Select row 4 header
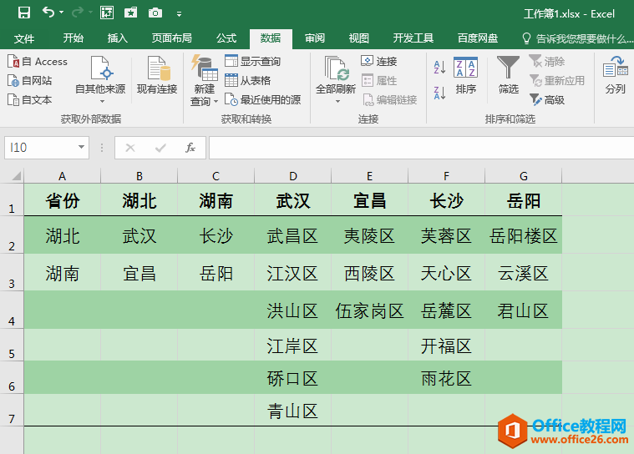Image resolution: width=634 pixels, height=454 pixels. pyautogui.click(x=12, y=310)
